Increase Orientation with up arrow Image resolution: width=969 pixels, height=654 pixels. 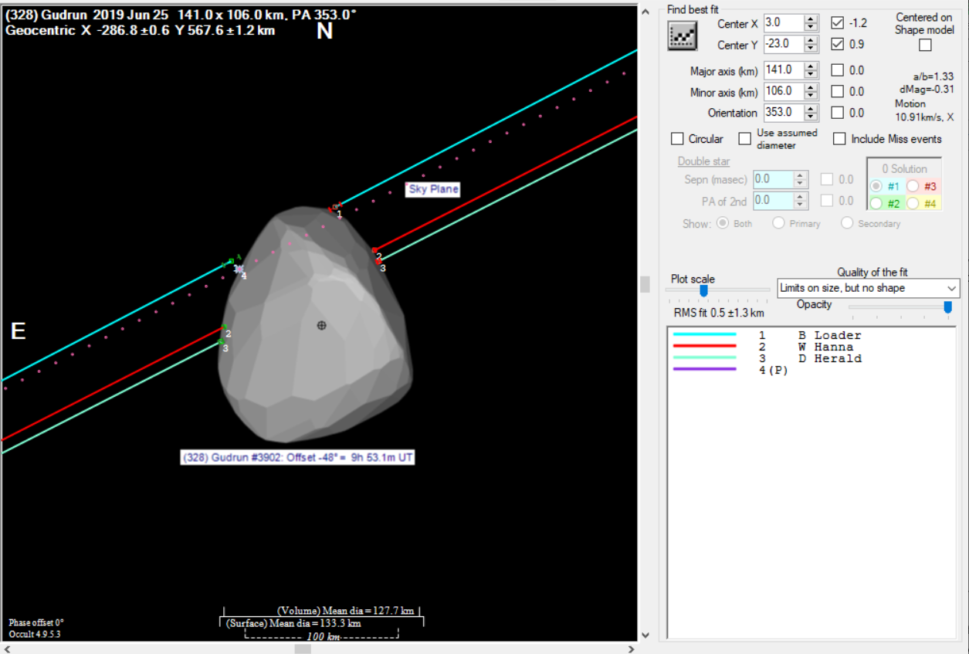(x=811, y=109)
